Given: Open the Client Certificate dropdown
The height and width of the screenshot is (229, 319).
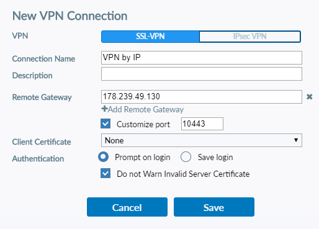Looking at the screenshot, I should (x=202, y=140).
